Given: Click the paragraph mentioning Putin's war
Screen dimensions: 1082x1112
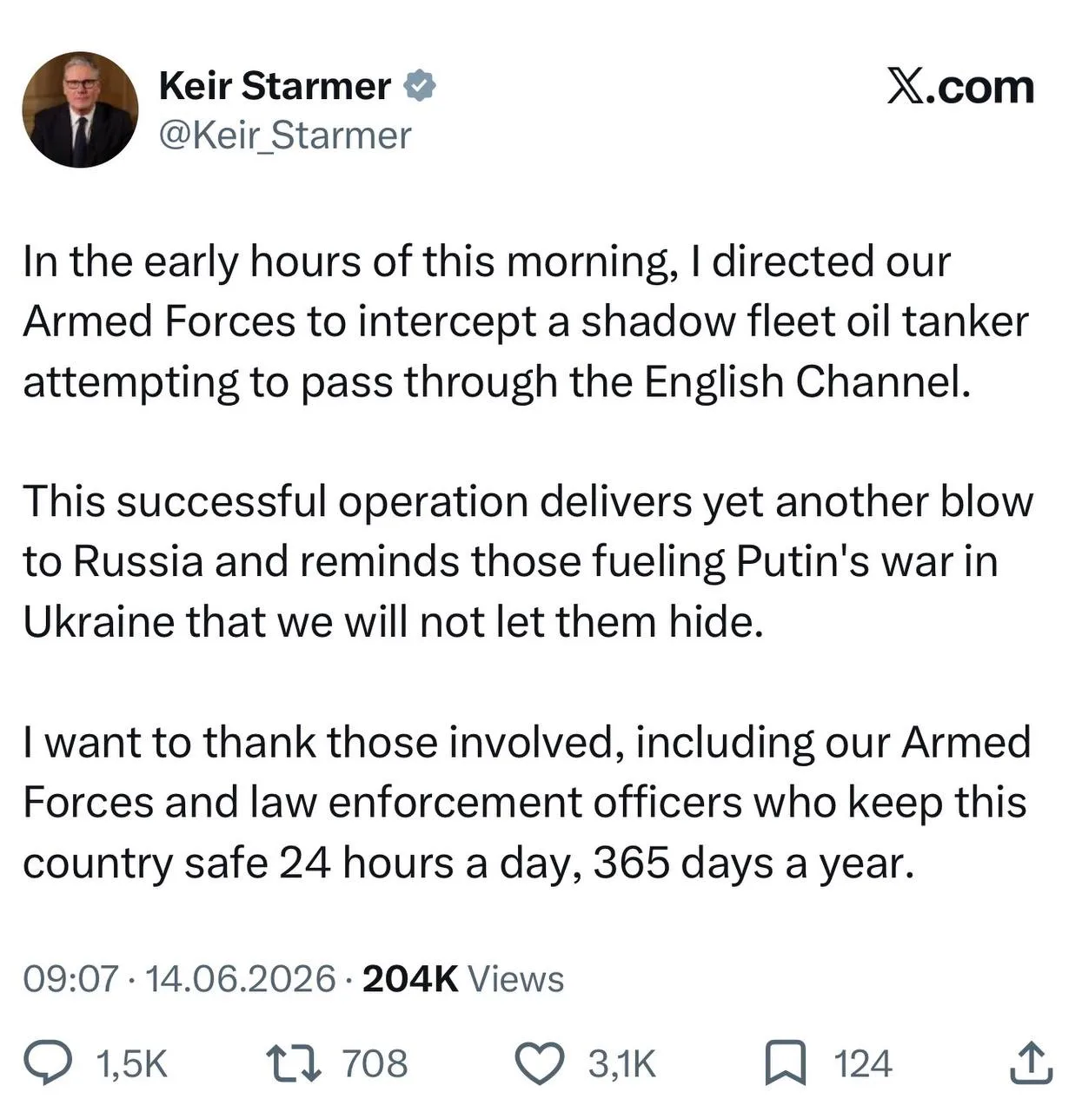Looking at the screenshot, I should [x=528, y=562].
